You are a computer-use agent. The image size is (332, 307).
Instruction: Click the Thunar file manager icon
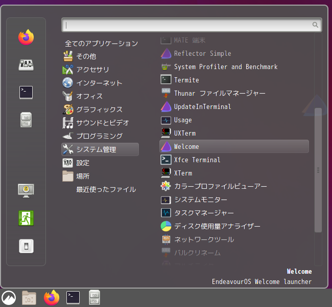click(166, 93)
